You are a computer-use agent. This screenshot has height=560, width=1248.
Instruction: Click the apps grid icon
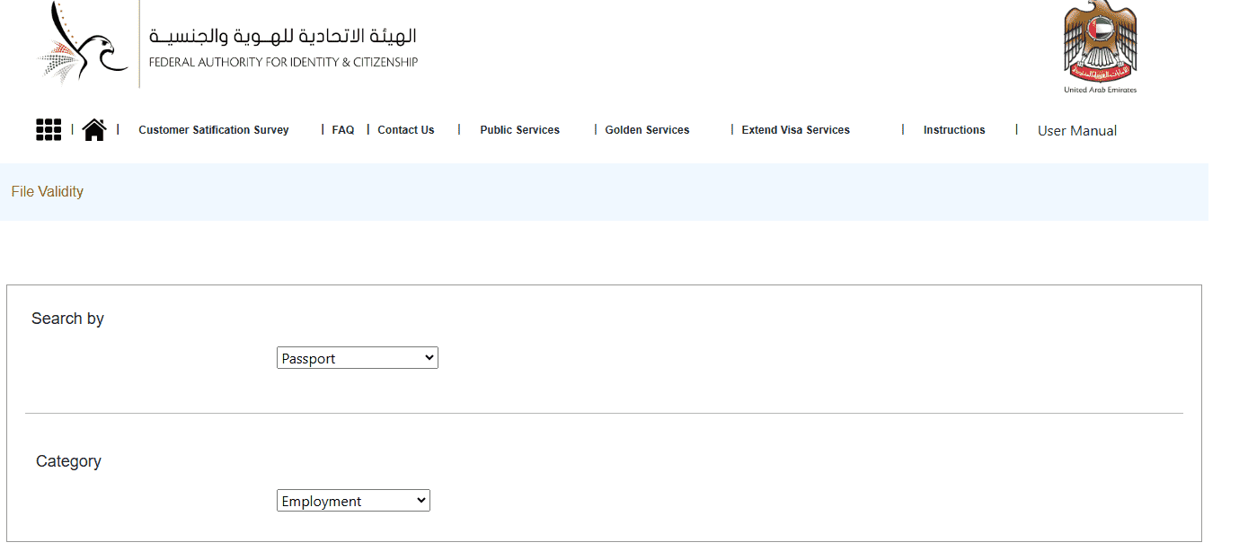point(48,129)
